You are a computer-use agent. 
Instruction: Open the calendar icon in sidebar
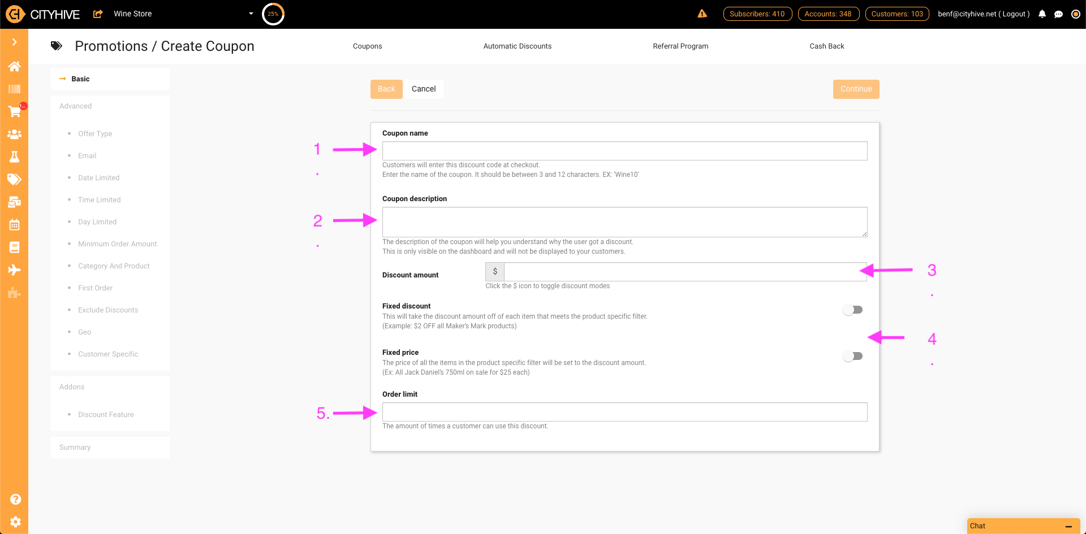point(15,224)
